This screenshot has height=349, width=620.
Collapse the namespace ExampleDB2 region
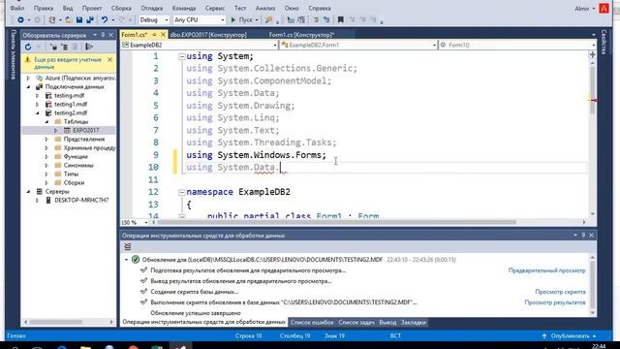pos(181,192)
